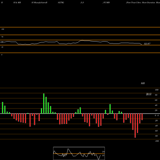Click the longest red MR histogram bar
Image resolution: width=160 pixels, height=160 pixels.
135,125
